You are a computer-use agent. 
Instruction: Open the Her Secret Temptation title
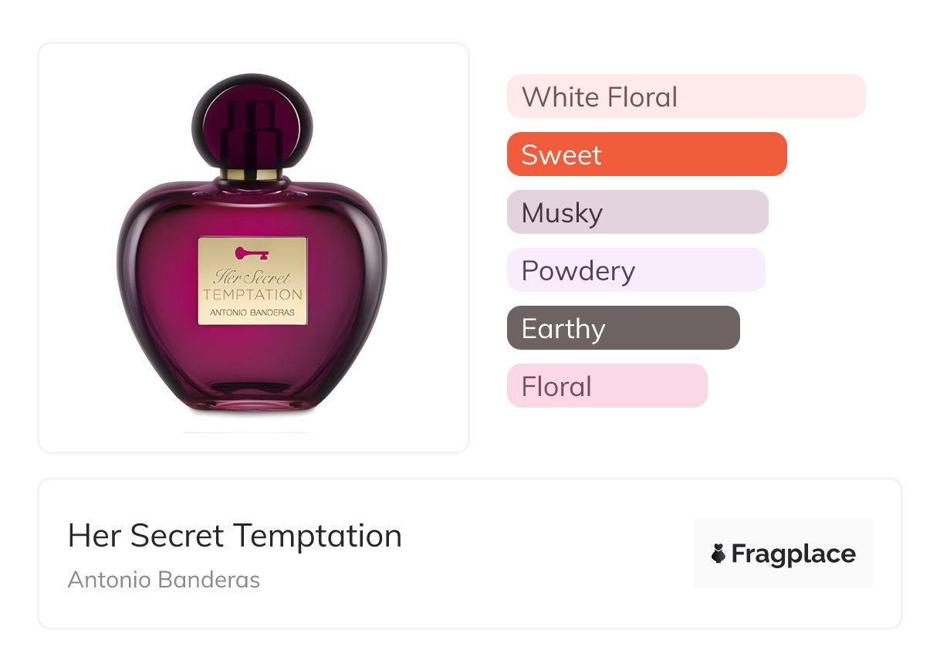[235, 536]
